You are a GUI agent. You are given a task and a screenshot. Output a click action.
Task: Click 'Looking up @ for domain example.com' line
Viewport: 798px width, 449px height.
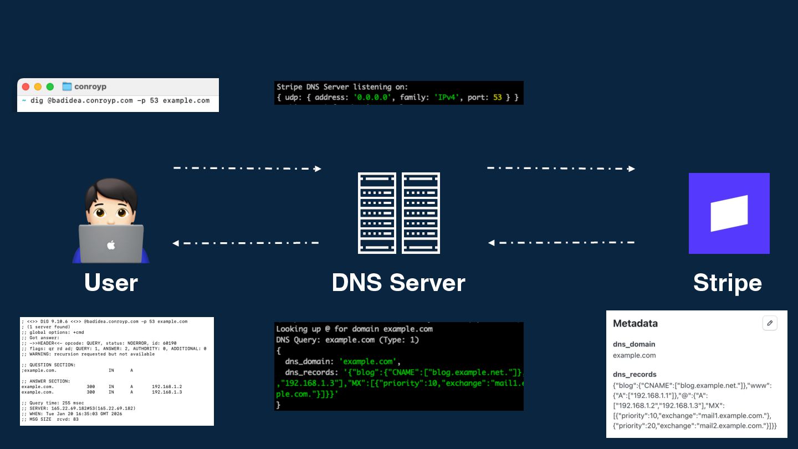(x=354, y=329)
